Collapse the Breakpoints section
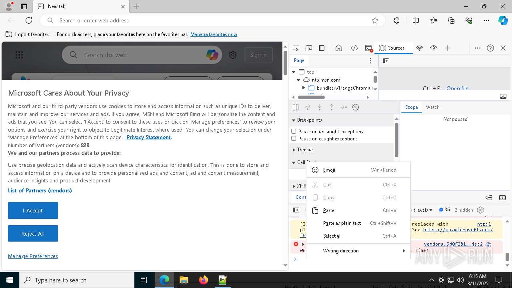512x288 pixels. tap(294, 120)
